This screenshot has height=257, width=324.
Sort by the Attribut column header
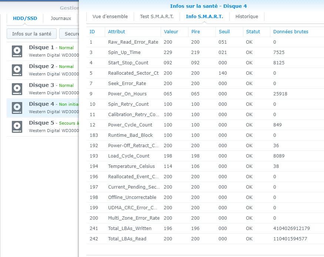(x=117, y=32)
